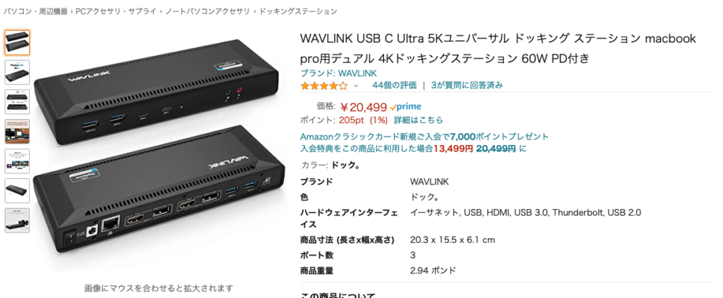Select the third product thumbnail
Image resolution: width=723 pixels, height=298 pixels.
click(17, 101)
